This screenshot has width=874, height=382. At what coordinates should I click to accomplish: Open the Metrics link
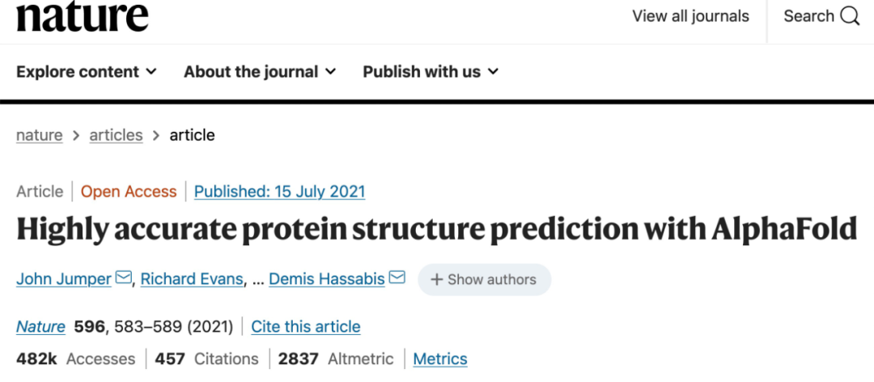440,359
